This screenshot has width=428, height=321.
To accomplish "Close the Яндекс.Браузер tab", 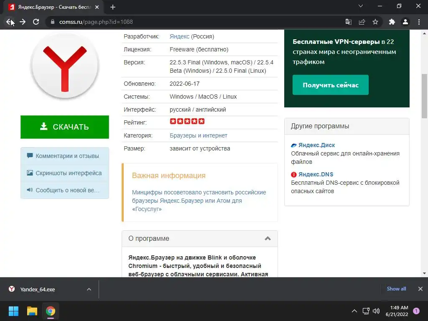I will (97, 7).
